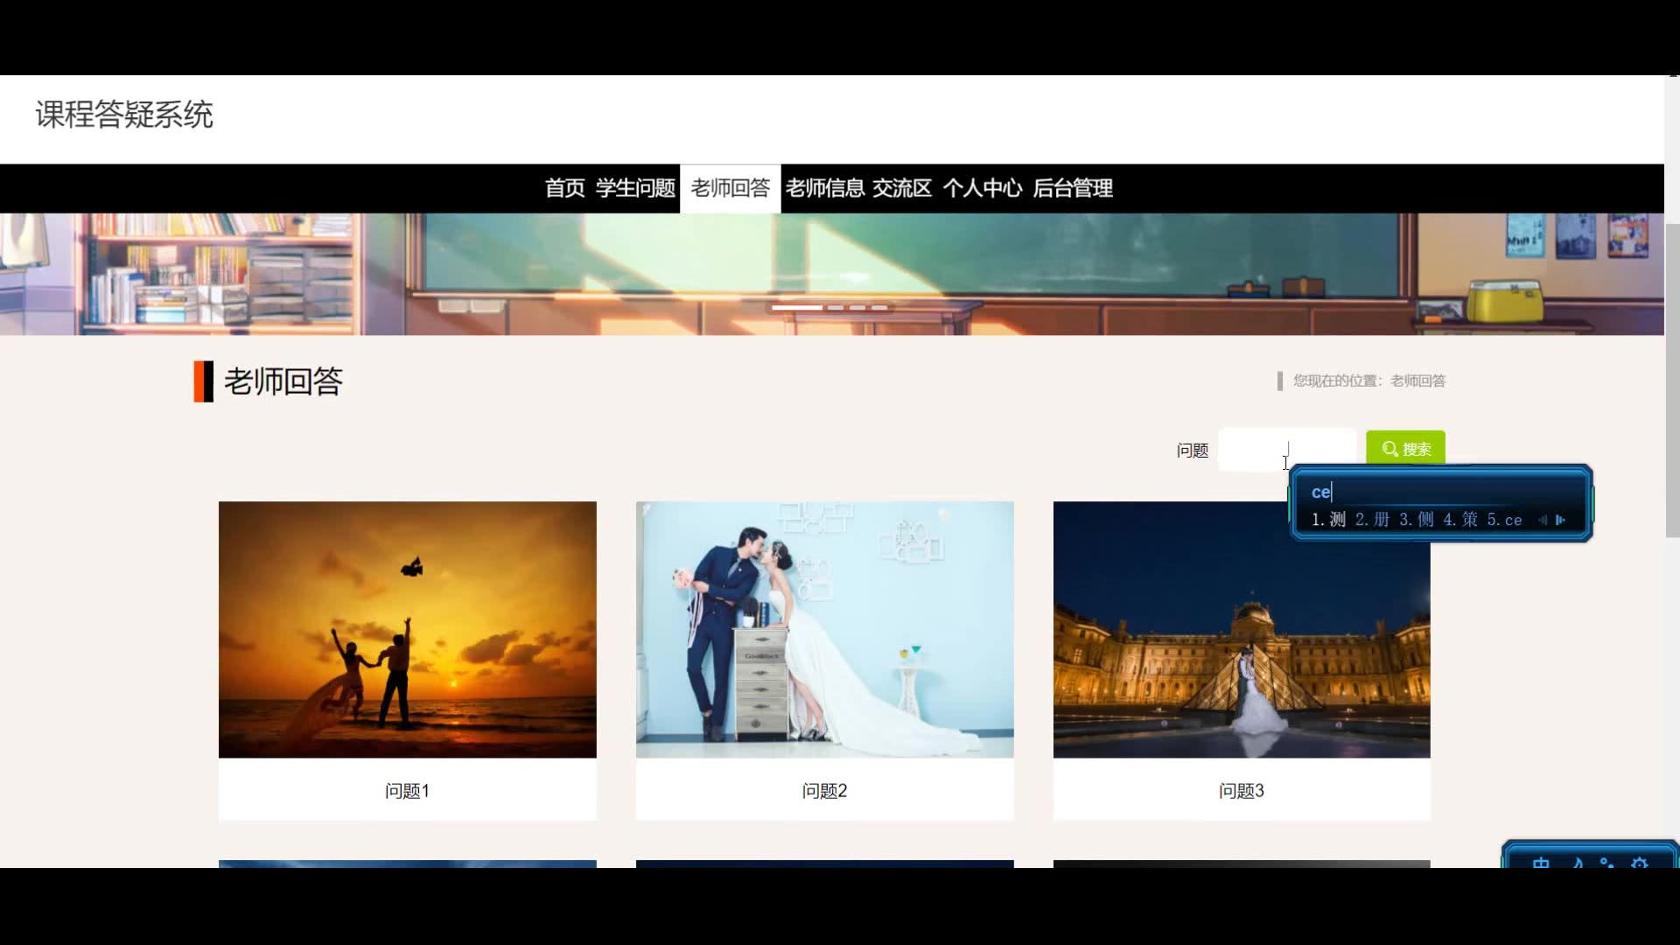Click the 问题3 title link
Viewport: 1680px width, 945px height.
click(1242, 791)
